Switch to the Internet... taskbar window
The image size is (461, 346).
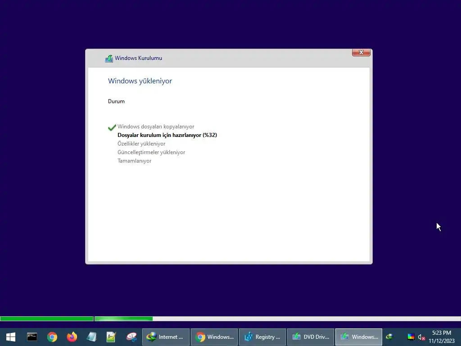coord(166,337)
